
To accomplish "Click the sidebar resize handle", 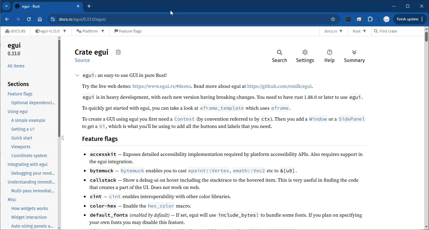I will point(63,138).
